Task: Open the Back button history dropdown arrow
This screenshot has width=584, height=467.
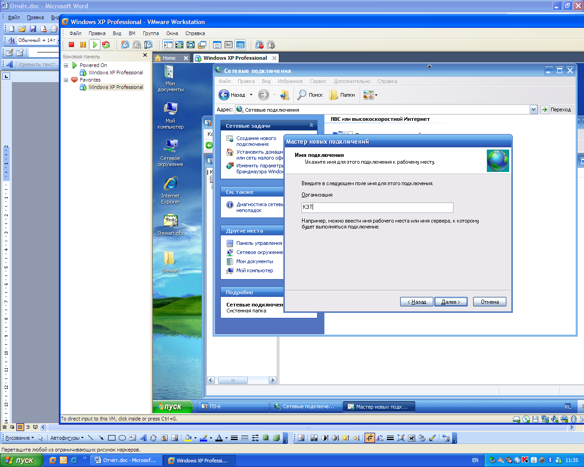Action: (x=251, y=95)
